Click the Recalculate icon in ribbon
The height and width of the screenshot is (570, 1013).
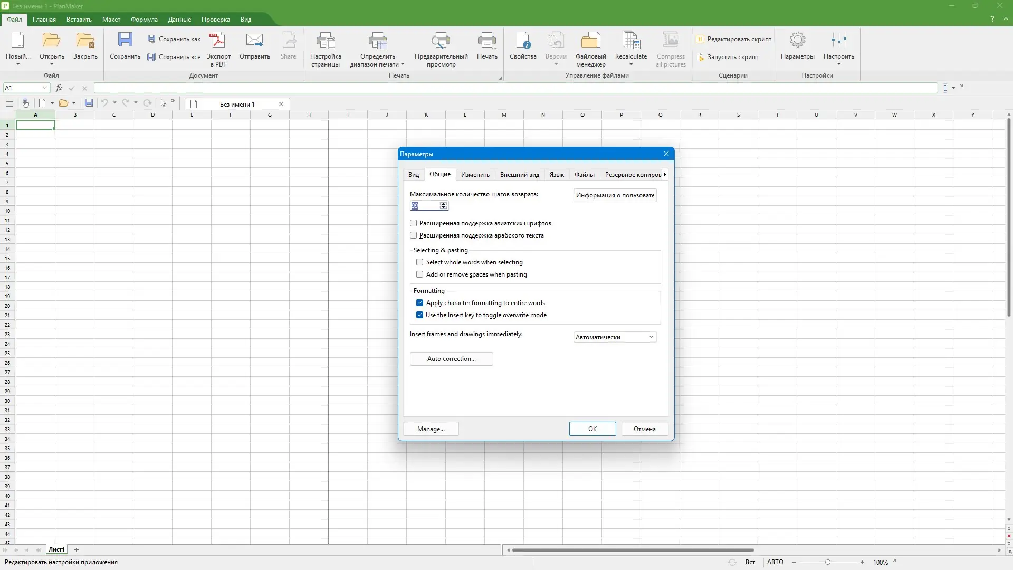pyautogui.click(x=631, y=41)
